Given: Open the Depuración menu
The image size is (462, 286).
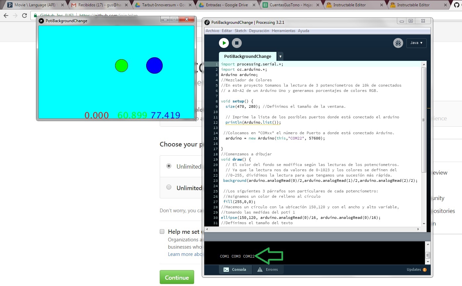Looking at the screenshot, I should (259, 31).
